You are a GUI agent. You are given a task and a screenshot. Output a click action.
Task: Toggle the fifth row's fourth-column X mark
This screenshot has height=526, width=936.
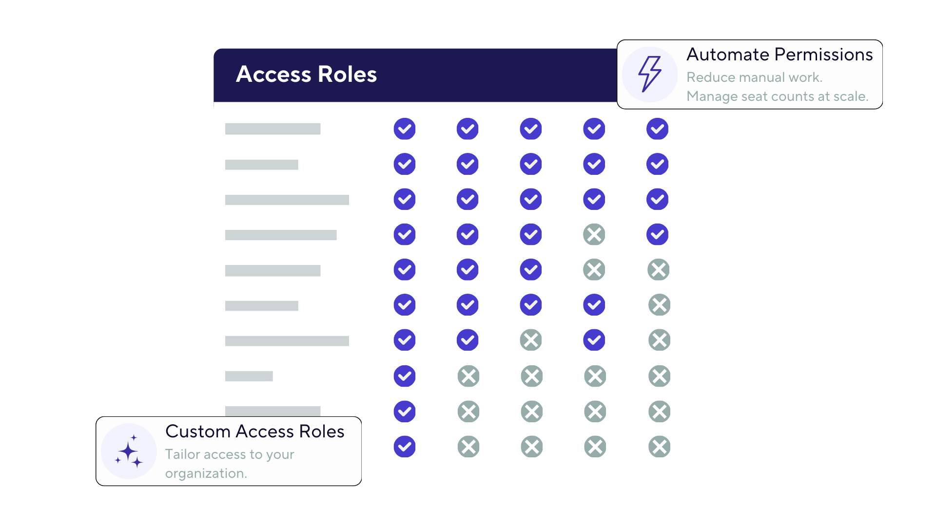(594, 270)
